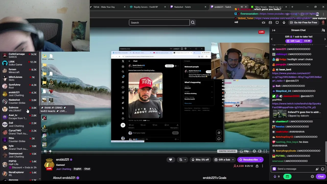Open CohhCarnage channel in sidebar
Screen dimensions: 327x184
tap(20, 55)
